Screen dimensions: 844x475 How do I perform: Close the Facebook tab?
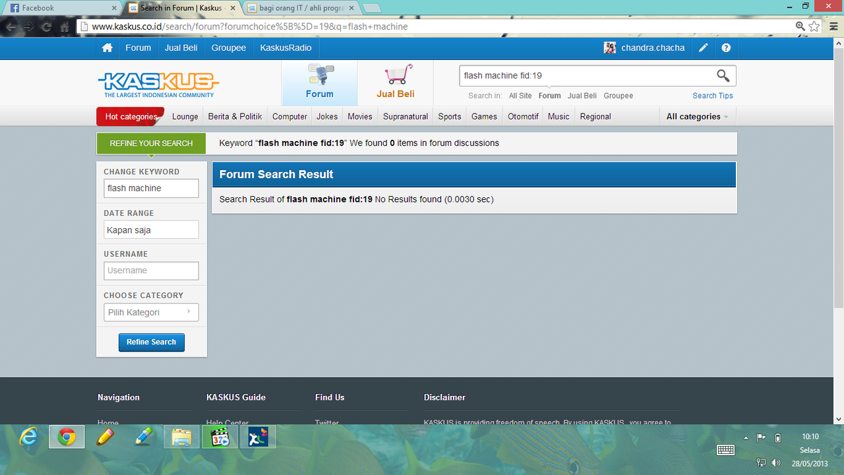pos(113,8)
